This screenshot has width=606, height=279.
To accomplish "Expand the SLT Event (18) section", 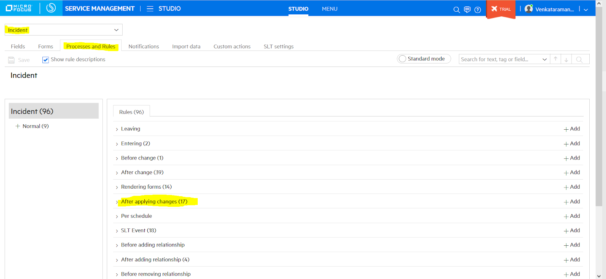I will 117,231.
